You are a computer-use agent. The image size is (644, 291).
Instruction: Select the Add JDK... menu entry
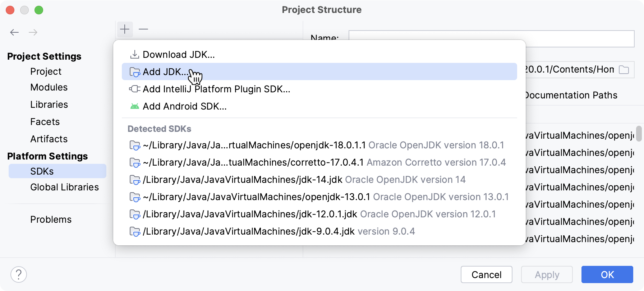319,71
